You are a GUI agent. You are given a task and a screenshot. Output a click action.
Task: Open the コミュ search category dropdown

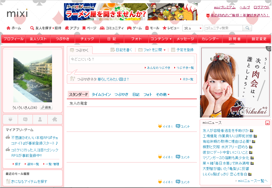[193, 28]
